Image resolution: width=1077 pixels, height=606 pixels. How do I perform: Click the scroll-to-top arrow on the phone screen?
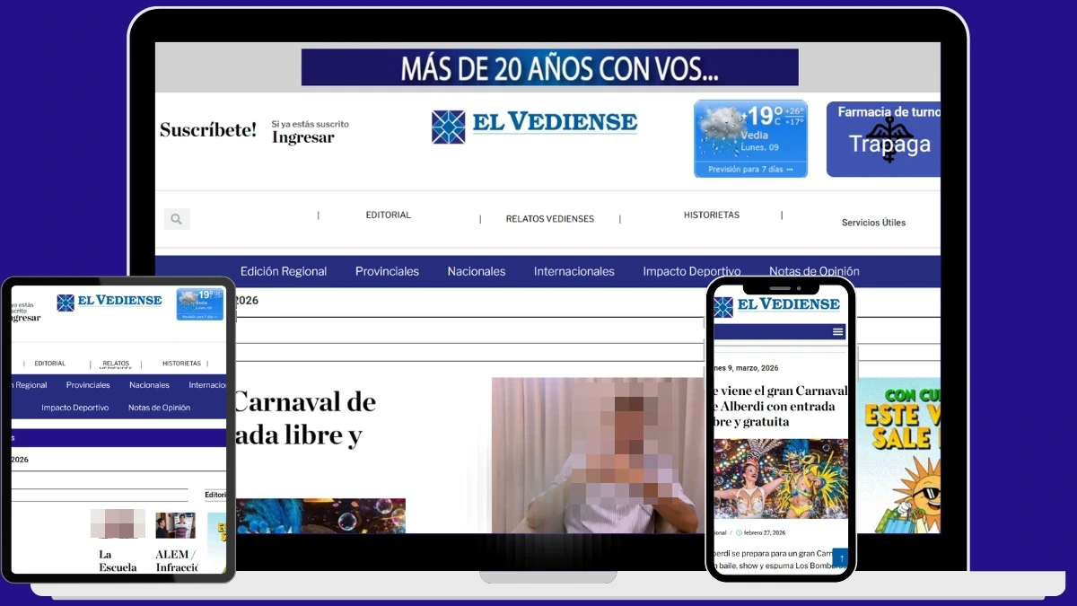point(841,558)
